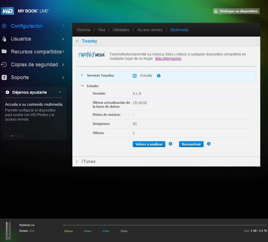Disable the Servicio Twonky Activado checkbox
This screenshot has width=268, height=242.
click(135, 76)
